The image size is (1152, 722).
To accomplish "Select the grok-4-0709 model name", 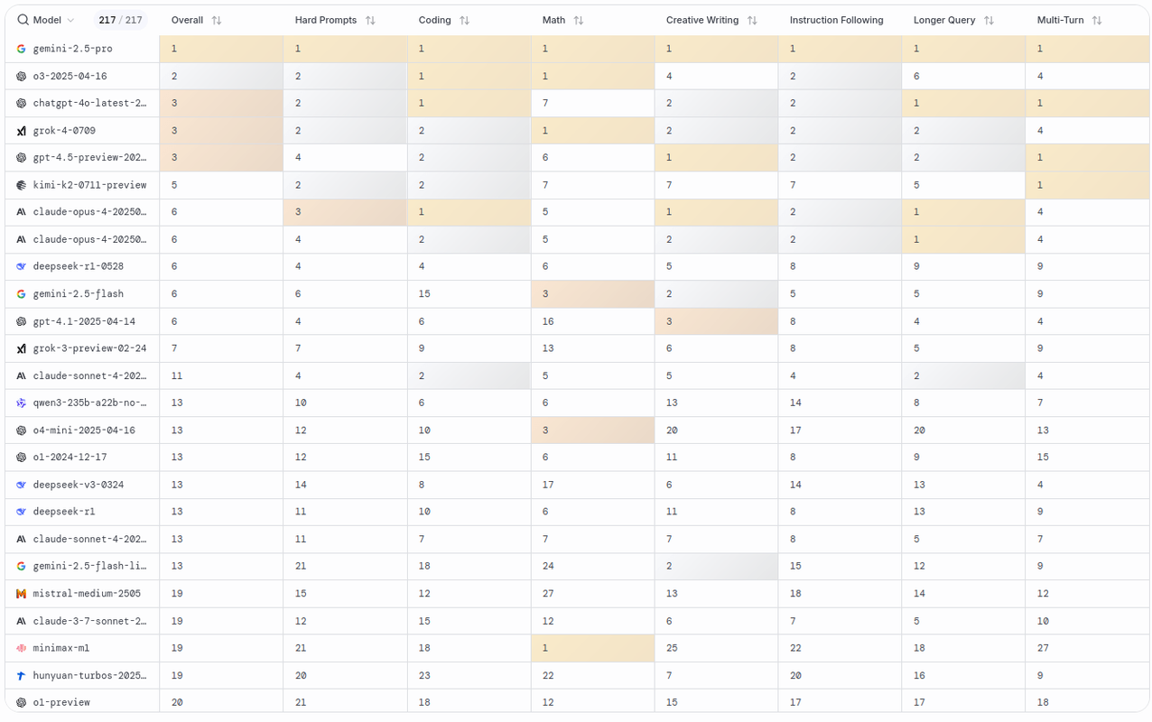I will (x=64, y=131).
